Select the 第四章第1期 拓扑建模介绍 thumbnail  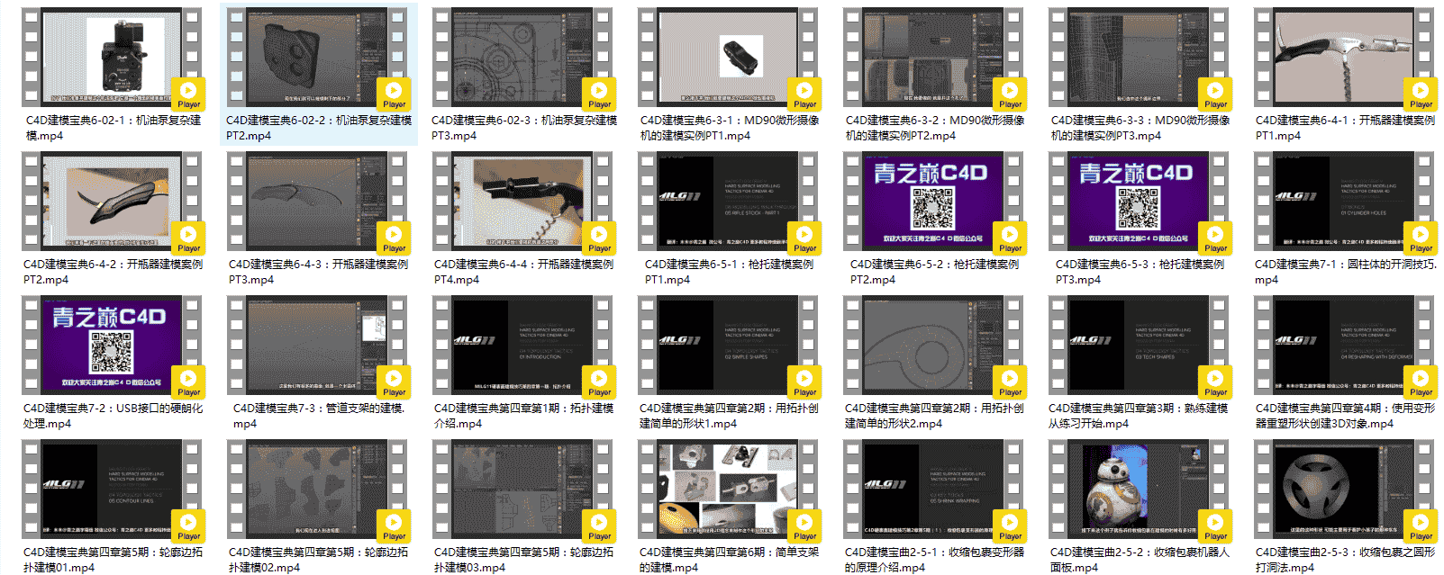click(524, 346)
